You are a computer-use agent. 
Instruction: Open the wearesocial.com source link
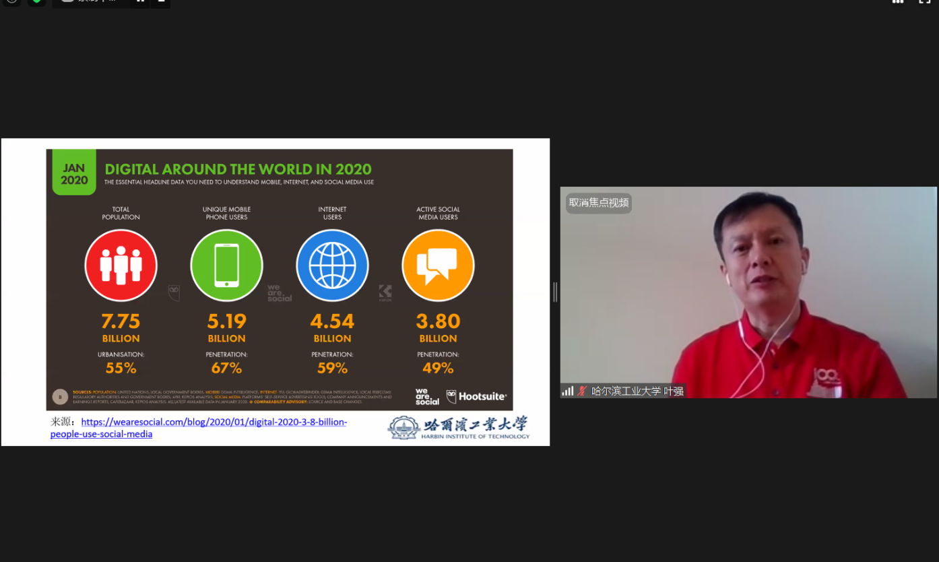[x=214, y=423]
